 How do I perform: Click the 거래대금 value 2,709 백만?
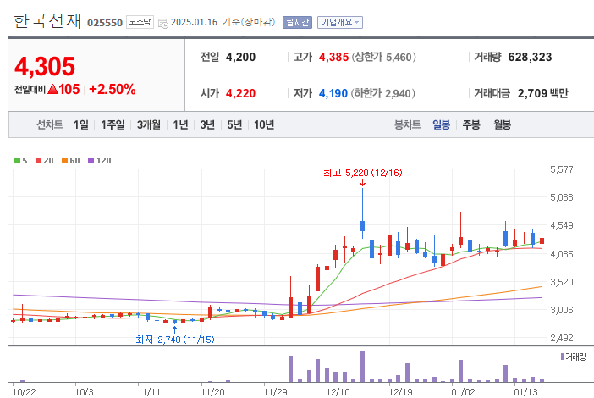pos(543,93)
